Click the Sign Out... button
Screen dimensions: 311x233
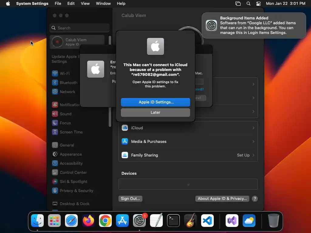[x=130, y=198]
